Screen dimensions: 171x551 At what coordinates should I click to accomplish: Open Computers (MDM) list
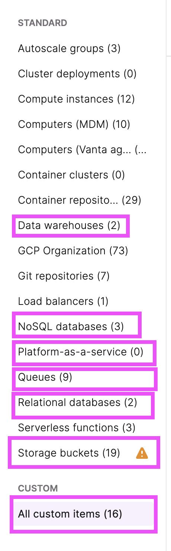click(74, 124)
